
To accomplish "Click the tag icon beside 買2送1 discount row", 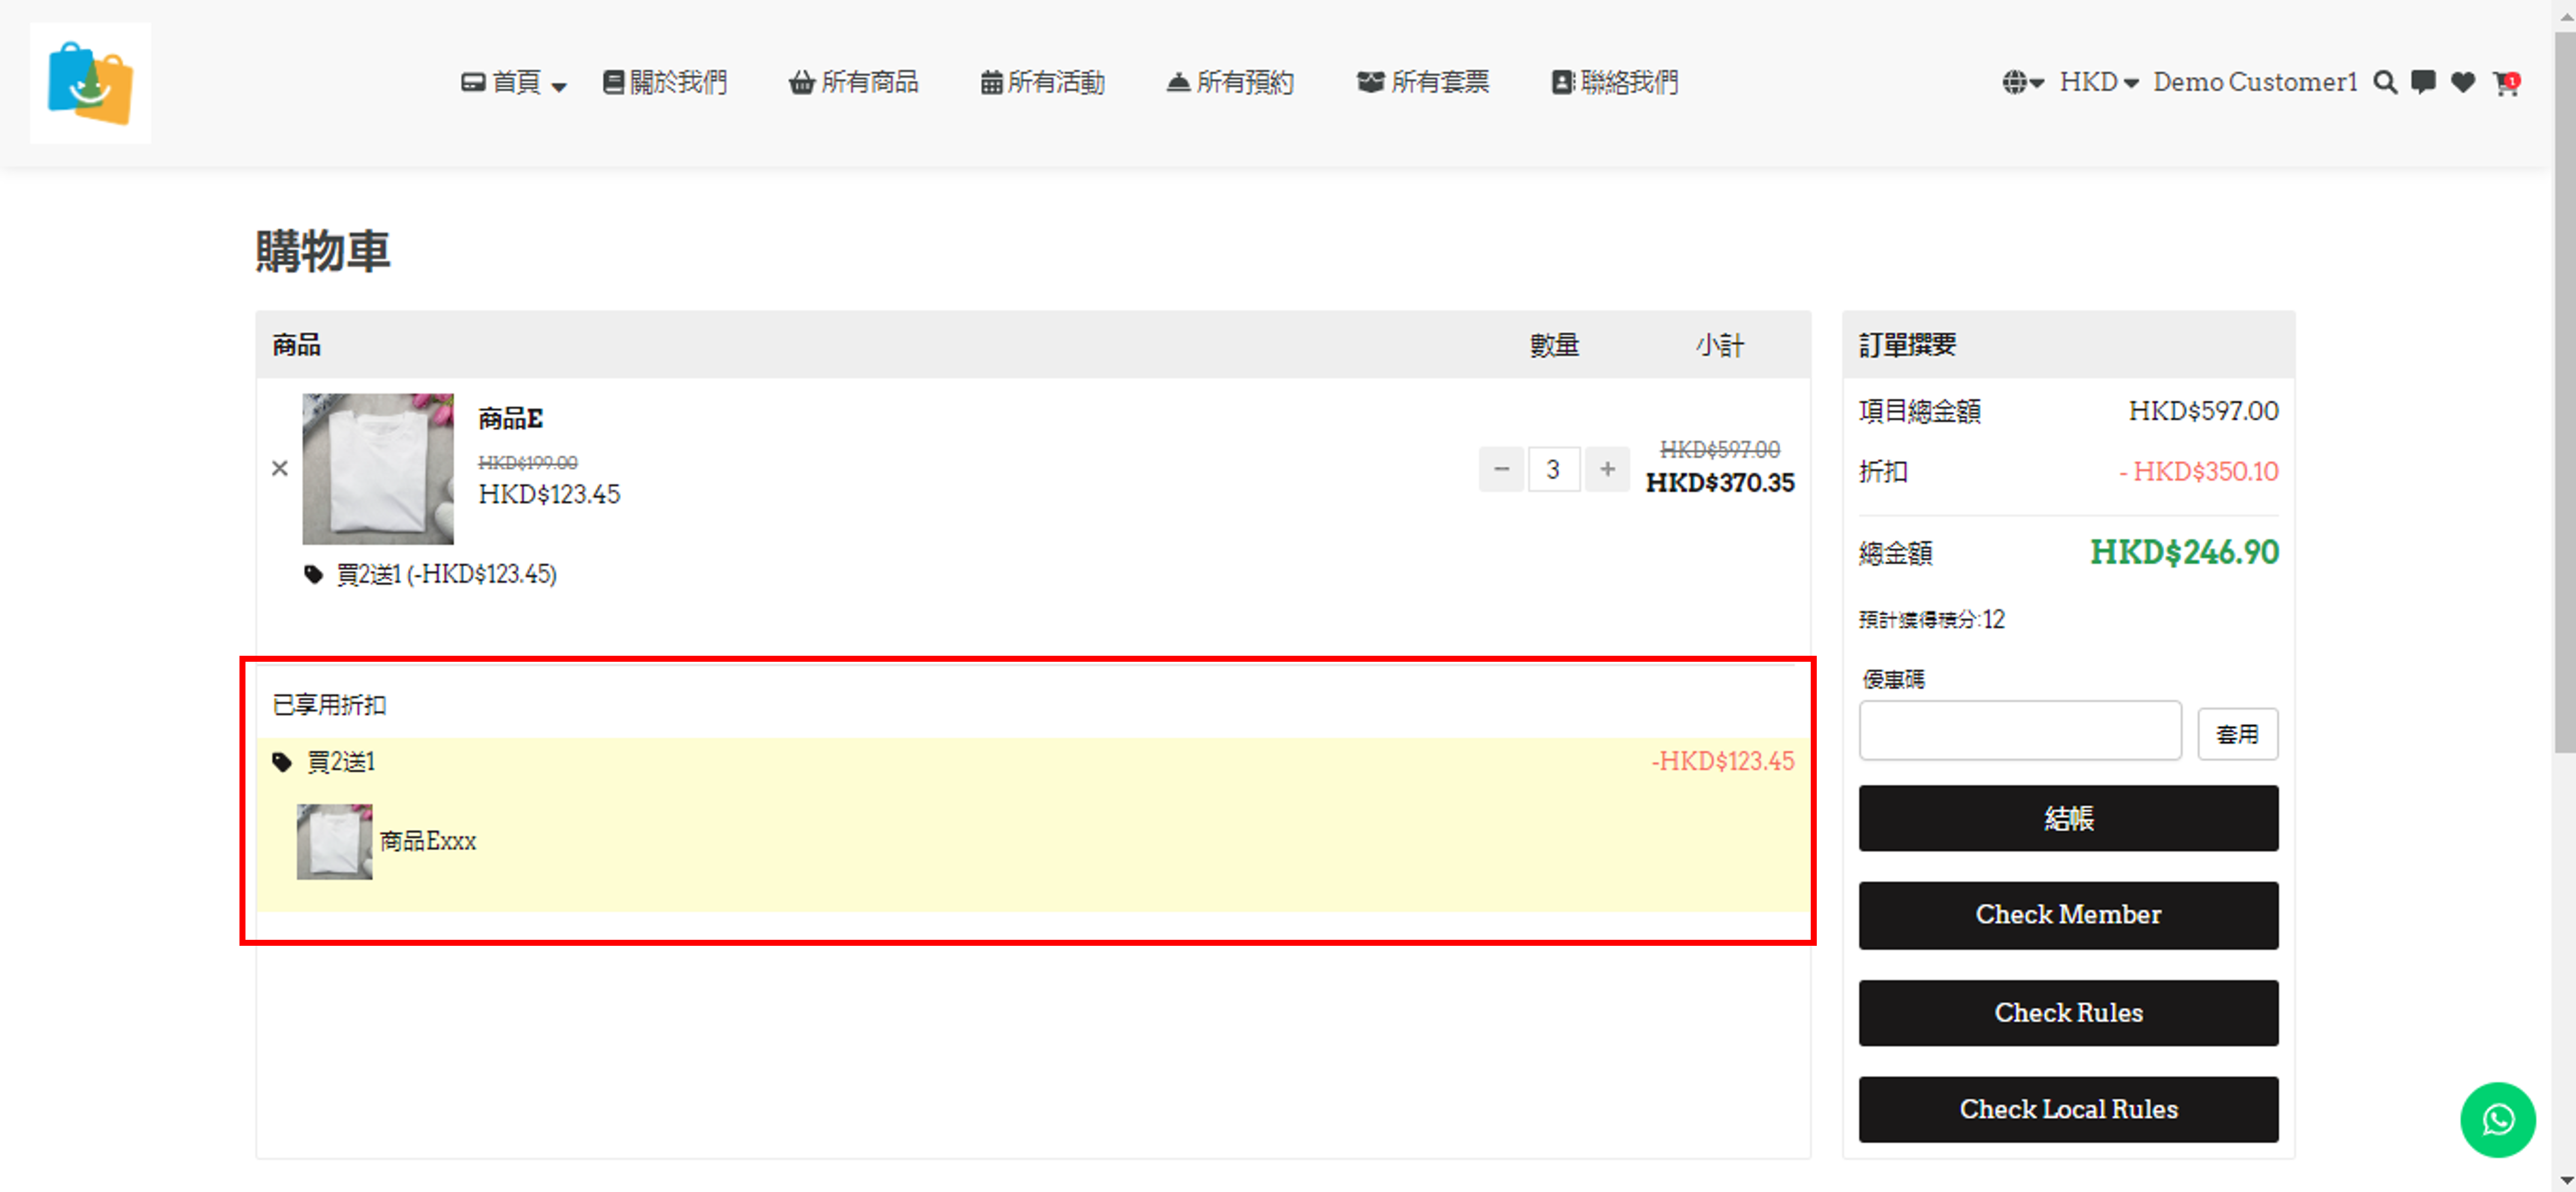I will (282, 763).
